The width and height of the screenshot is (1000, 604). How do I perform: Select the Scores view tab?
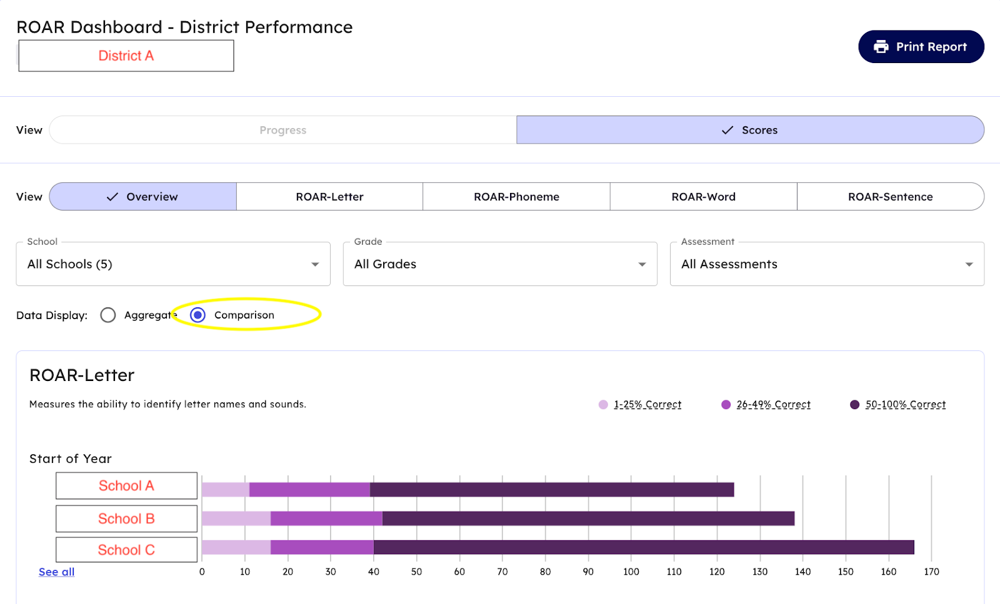(750, 130)
